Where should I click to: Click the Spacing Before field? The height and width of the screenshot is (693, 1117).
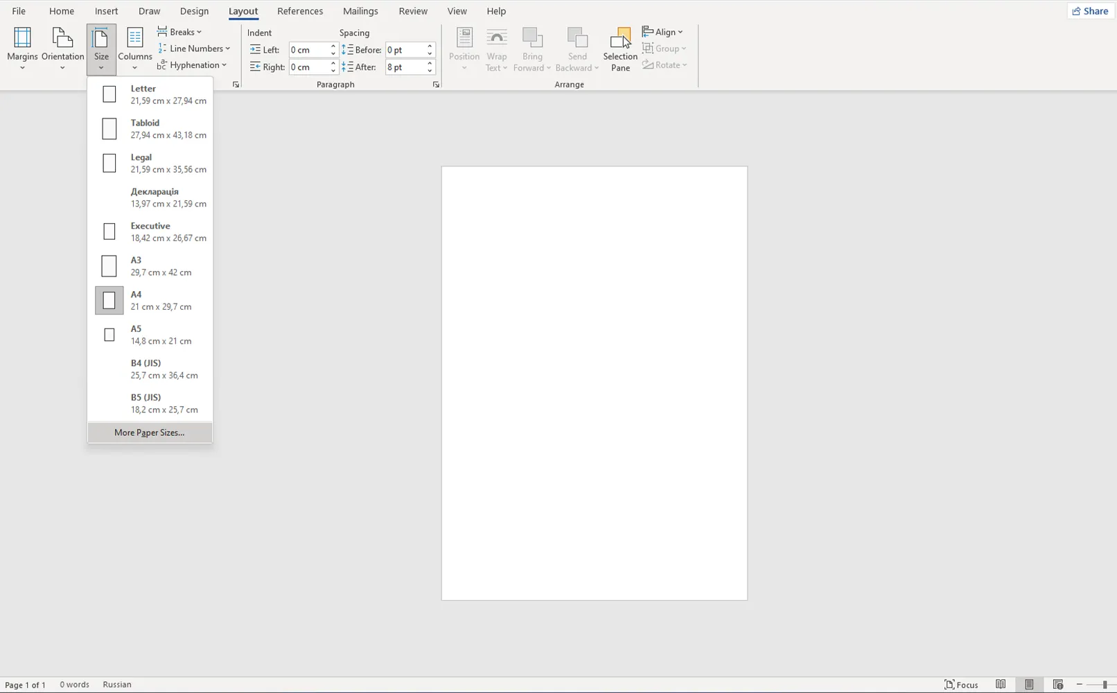405,50
